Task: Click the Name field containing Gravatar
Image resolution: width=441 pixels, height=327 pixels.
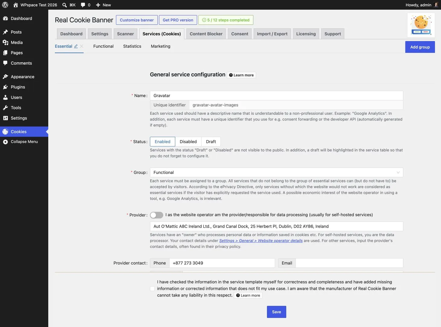Action: [277, 96]
